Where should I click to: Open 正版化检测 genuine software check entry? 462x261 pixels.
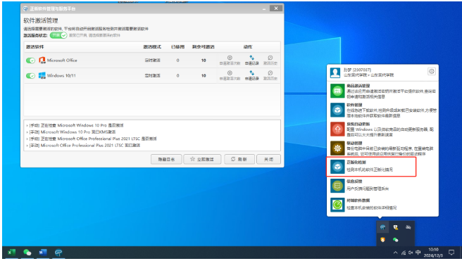[371, 167]
